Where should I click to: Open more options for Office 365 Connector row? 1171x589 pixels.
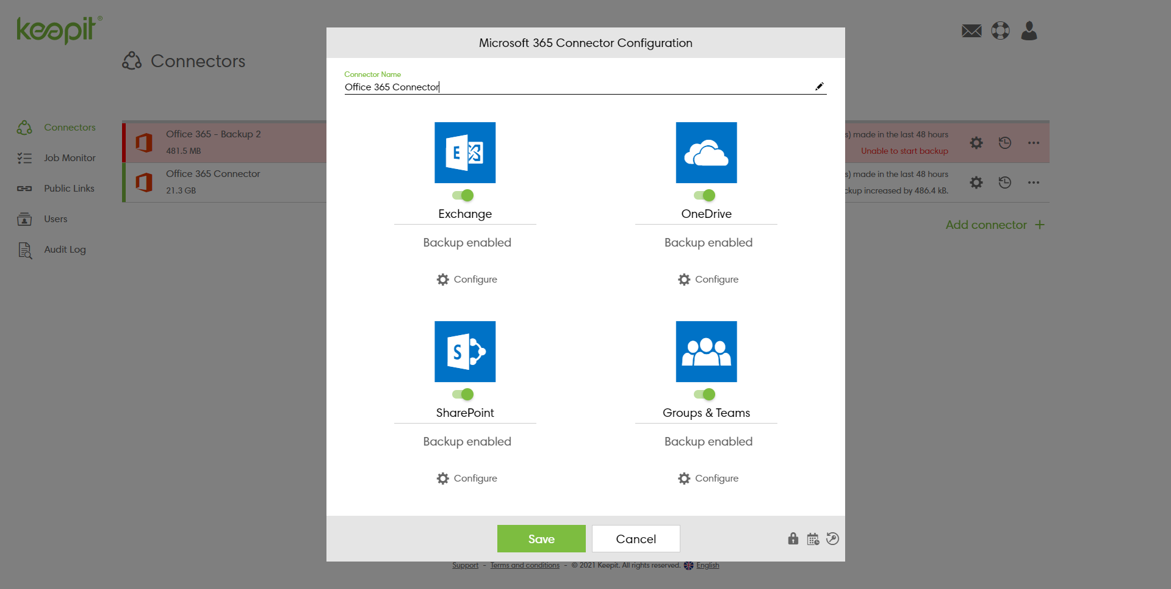coord(1033,182)
